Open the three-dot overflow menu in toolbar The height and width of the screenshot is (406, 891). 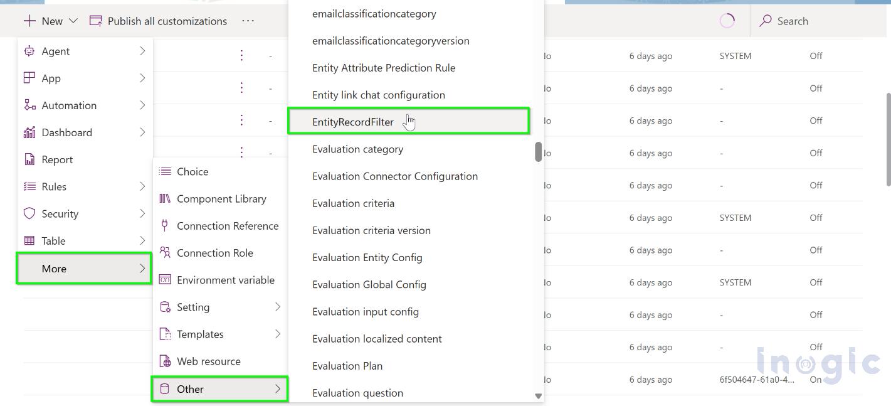248,21
